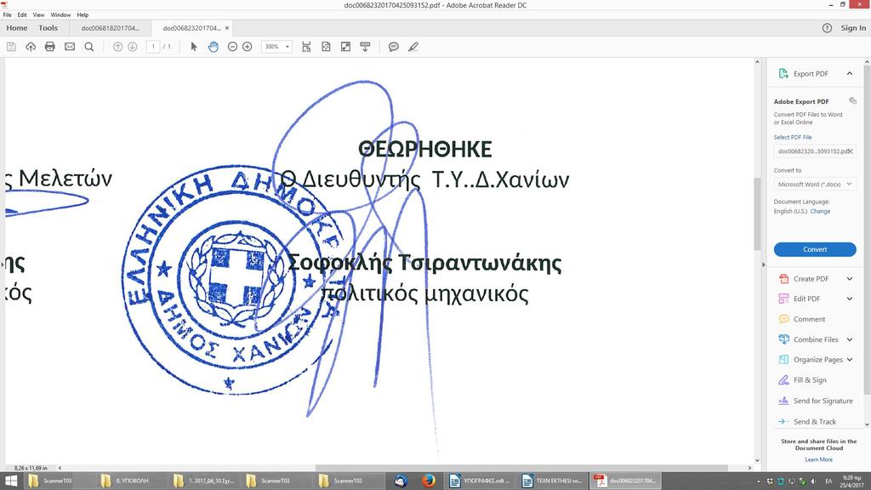
Task: Click the fit one full page icon
Action: tap(326, 47)
